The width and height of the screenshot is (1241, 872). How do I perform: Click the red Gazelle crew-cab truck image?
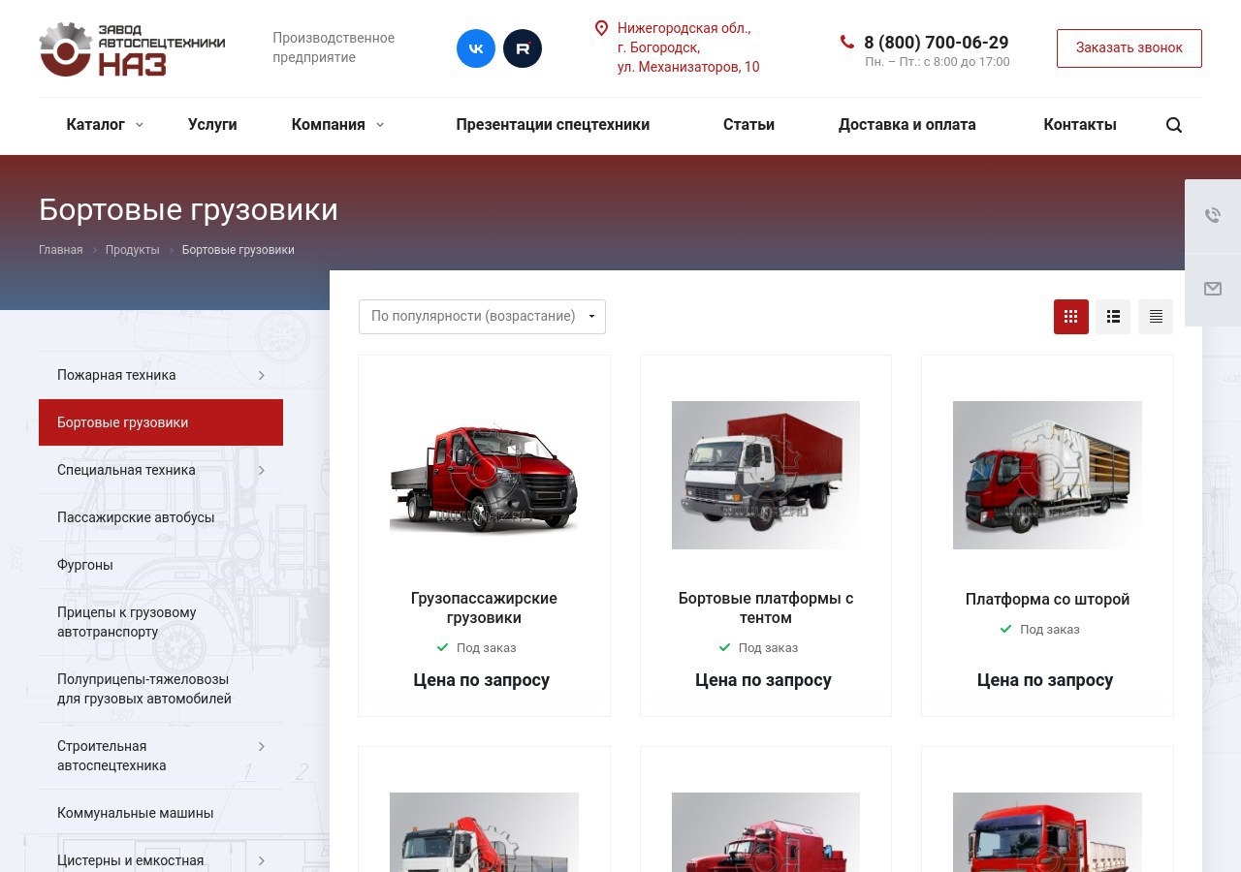click(x=484, y=476)
